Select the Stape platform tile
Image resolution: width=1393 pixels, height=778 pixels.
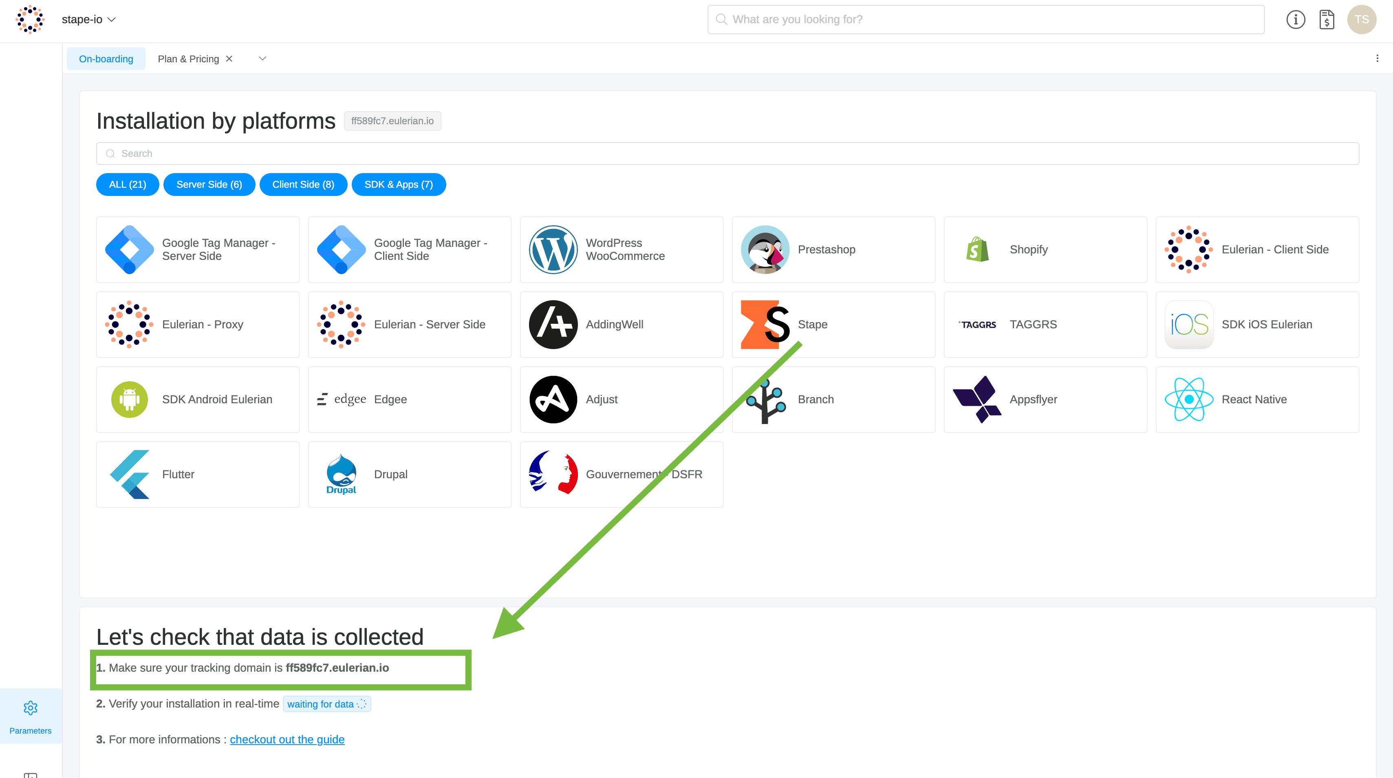833,324
